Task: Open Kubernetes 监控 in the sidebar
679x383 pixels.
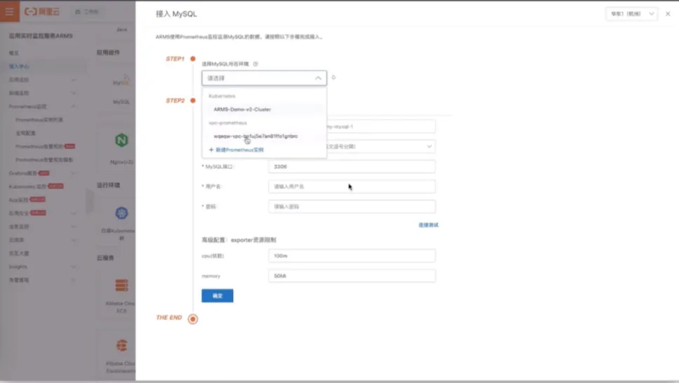Action: [x=27, y=187]
